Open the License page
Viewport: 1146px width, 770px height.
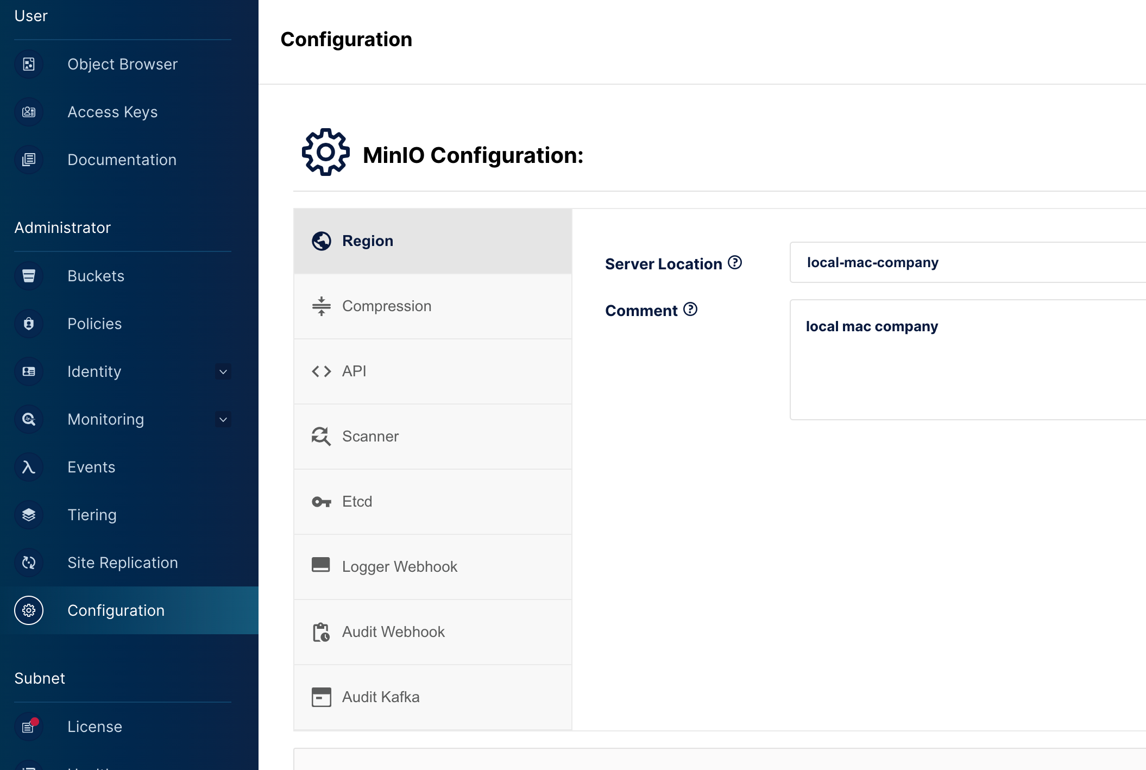coord(129,727)
